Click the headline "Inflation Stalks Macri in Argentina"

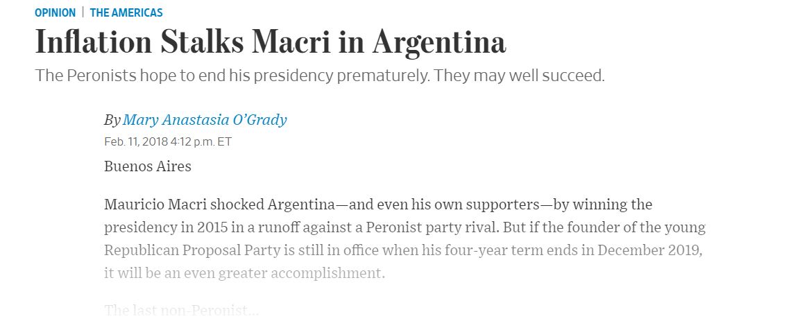click(x=271, y=42)
